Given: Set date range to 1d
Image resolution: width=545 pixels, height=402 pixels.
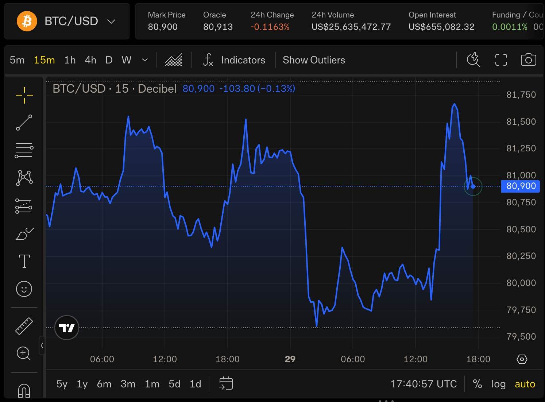Looking at the screenshot, I should 196,384.
